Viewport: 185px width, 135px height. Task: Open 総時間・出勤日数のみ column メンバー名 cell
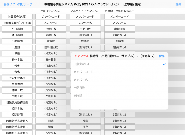coord(120,23)
